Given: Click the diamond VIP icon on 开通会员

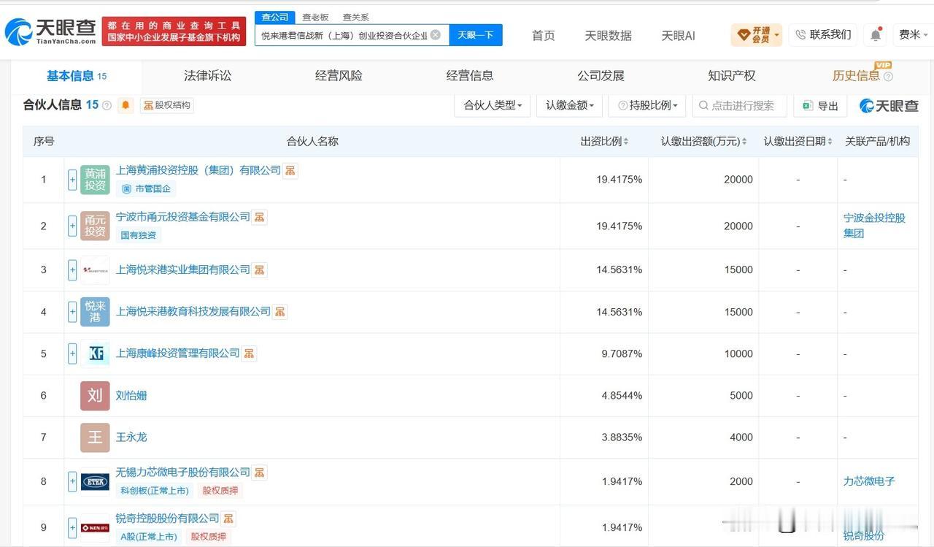Looking at the screenshot, I should click(744, 34).
